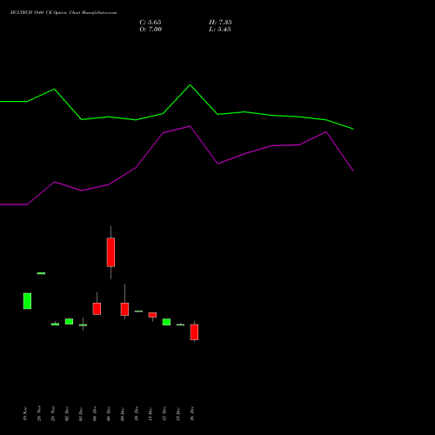Click the '11 Dec' date axis label
The image size is (435, 435).
point(151,413)
